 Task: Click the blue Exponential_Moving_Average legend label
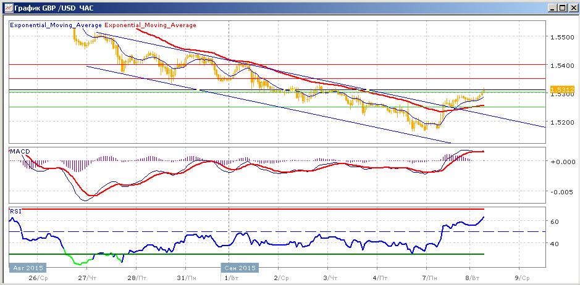(x=56, y=25)
